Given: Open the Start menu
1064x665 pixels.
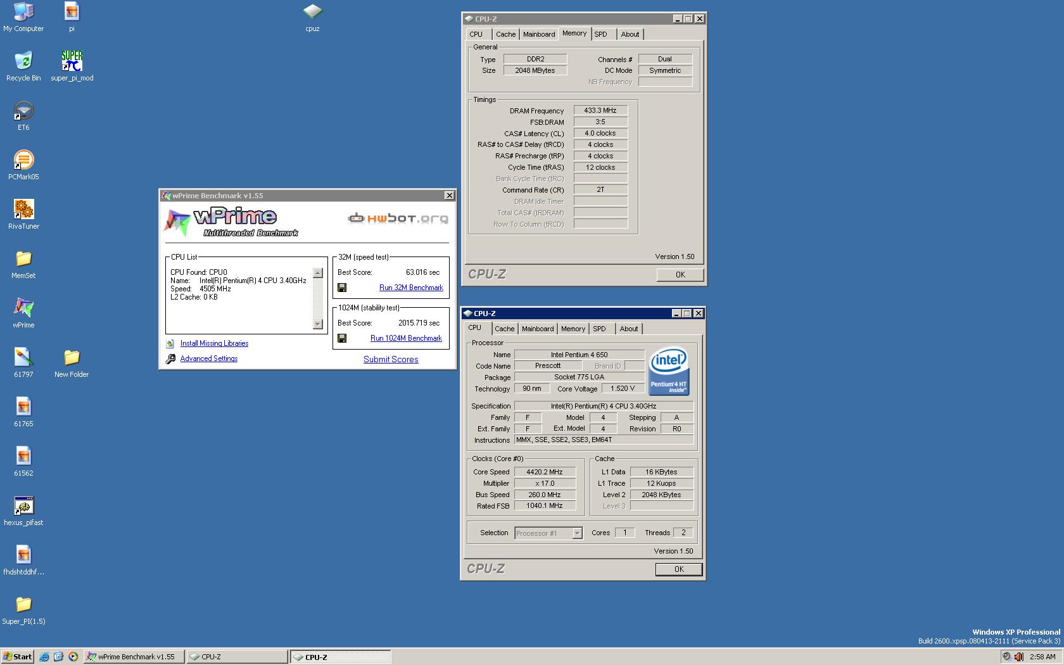Looking at the screenshot, I should [18, 657].
